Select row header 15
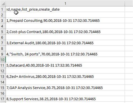The image size is (133, 103). 3,88
